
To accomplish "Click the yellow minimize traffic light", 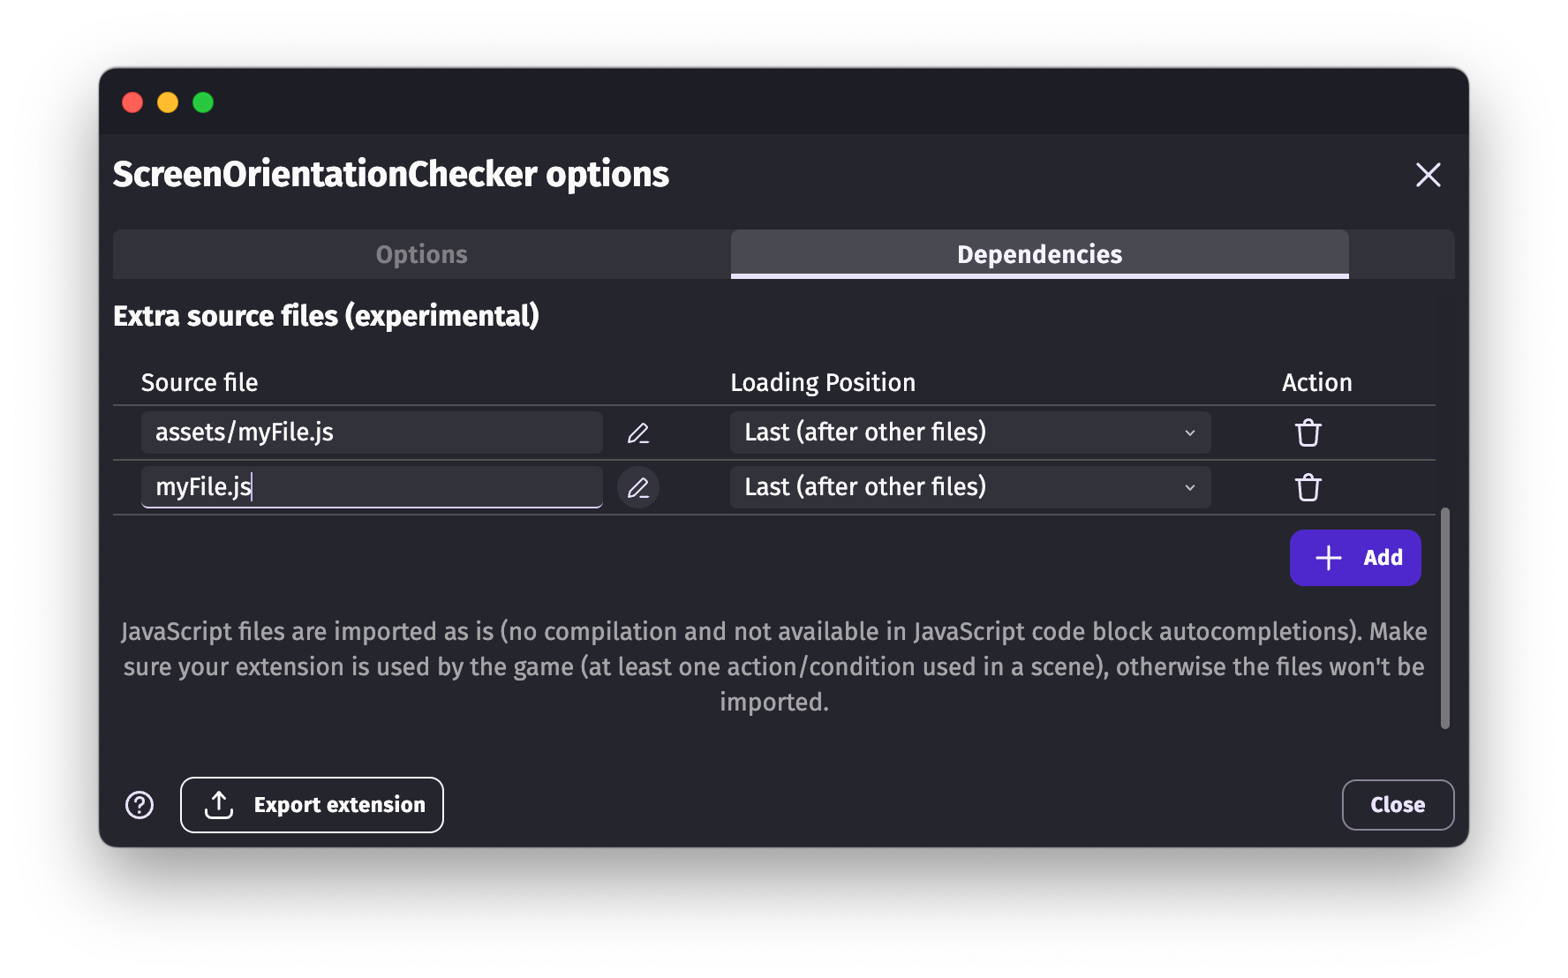I will (x=168, y=102).
